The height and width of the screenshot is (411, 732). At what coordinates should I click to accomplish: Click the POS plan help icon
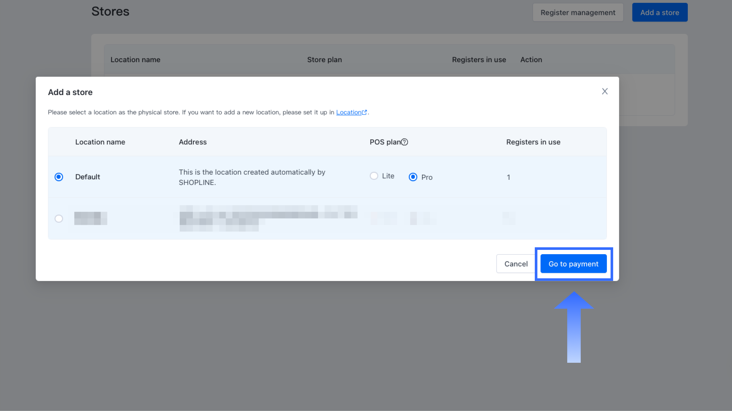click(404, 142)
